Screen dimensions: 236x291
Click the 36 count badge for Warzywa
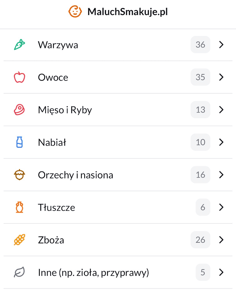(200, 44)
